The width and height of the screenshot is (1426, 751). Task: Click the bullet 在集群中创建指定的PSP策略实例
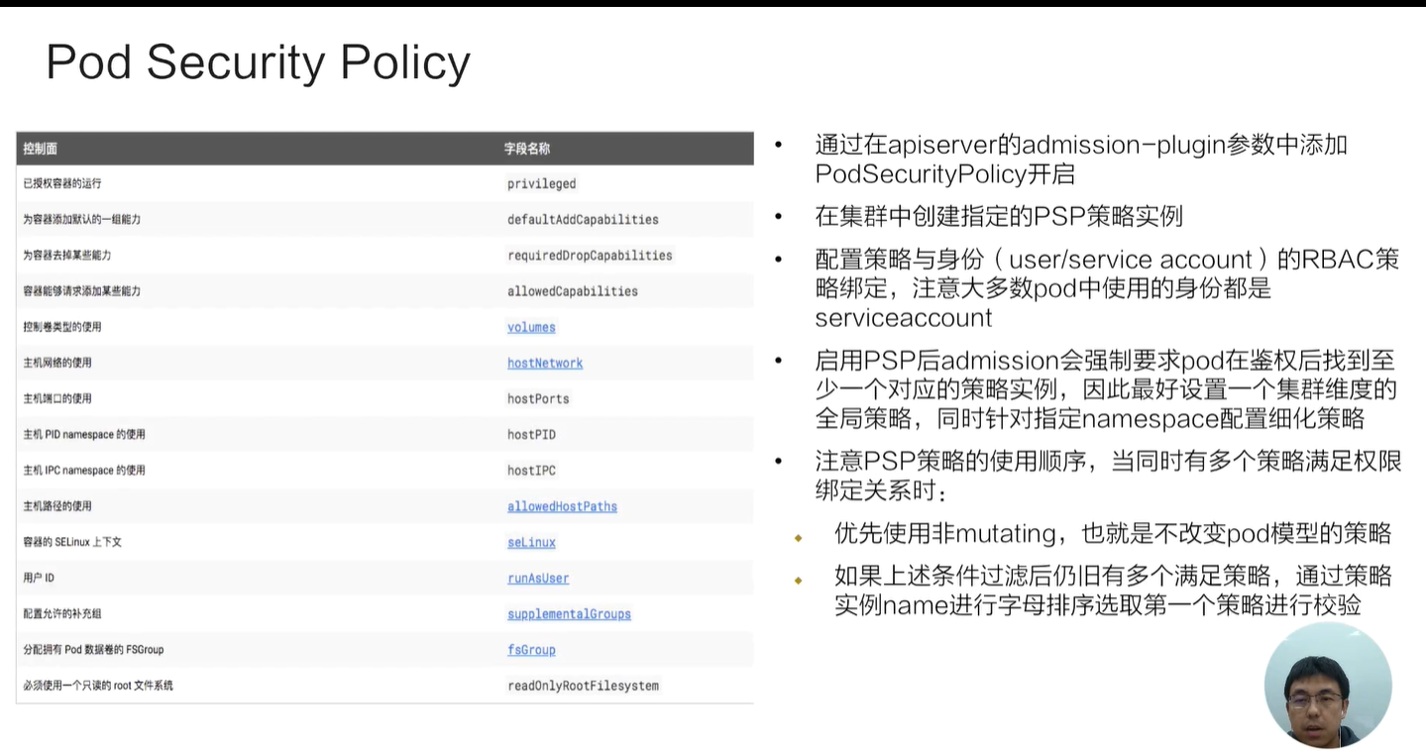[x=999, y=216]
